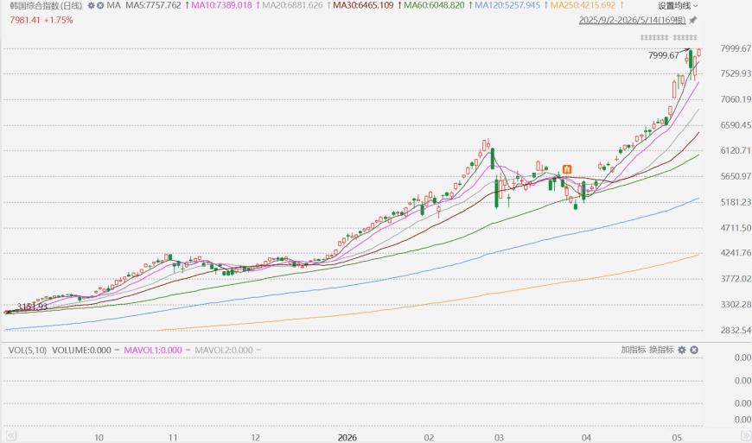Remove the MA indicator with close icon
The width and height of the screenshot is (752, 443).
click(x=100, y=6)
